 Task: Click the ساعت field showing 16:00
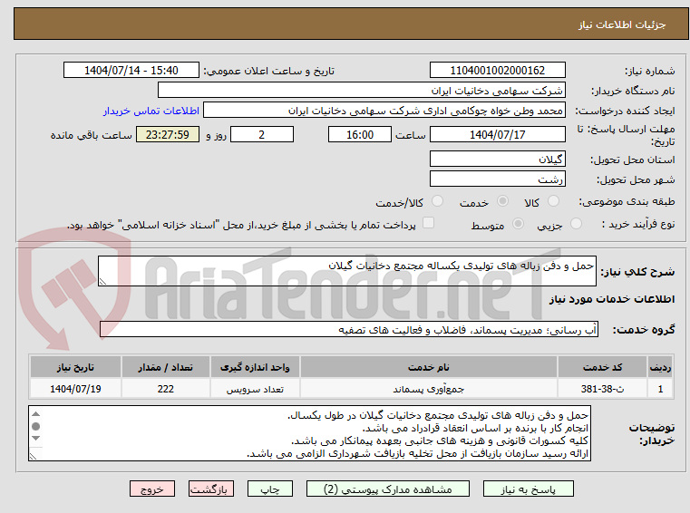[360, 134]
